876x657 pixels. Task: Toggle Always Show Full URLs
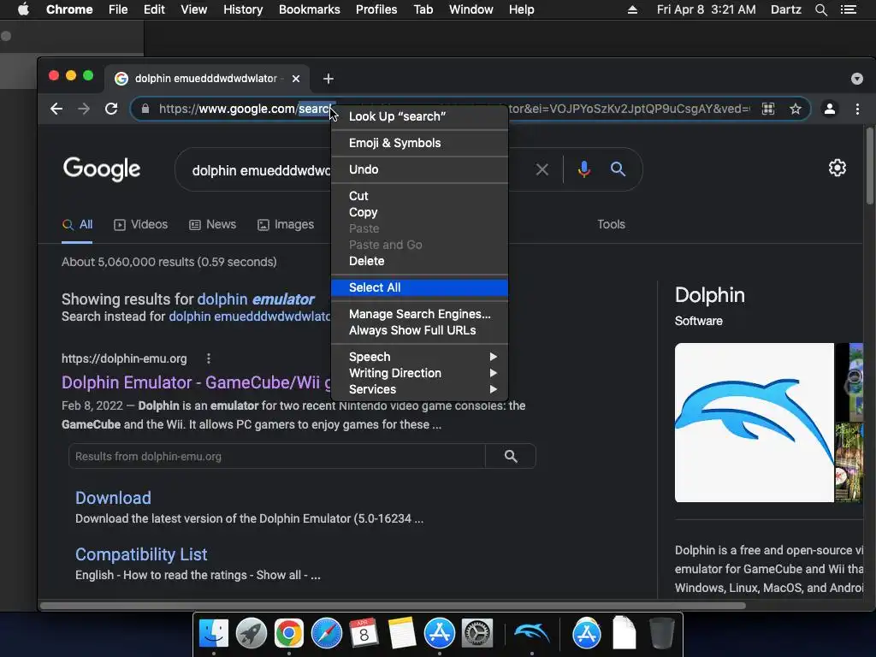tap(419, 330)
